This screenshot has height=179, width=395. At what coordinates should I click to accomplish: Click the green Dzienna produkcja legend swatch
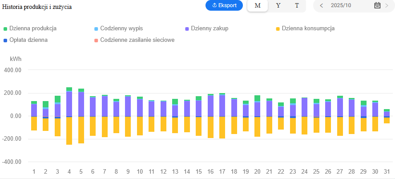point(5,29)
